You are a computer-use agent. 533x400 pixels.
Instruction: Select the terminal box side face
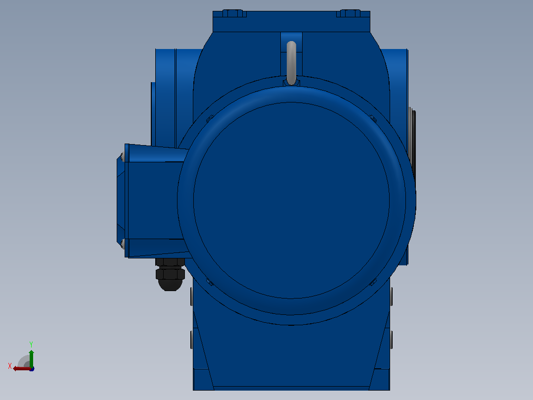pos(155,200)
